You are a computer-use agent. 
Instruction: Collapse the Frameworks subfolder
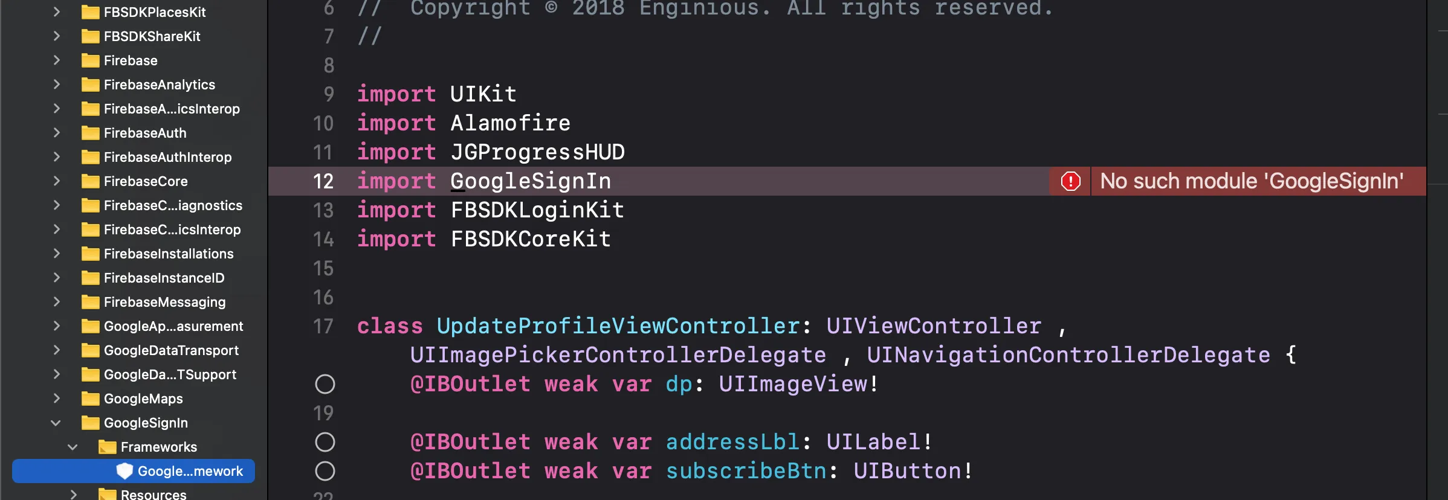tap(73, 447)
